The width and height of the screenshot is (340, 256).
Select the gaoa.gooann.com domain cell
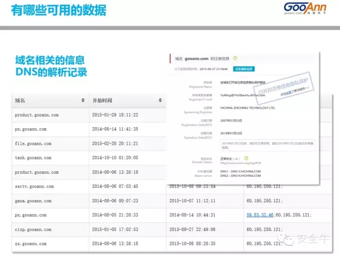[x=33, y=201]
